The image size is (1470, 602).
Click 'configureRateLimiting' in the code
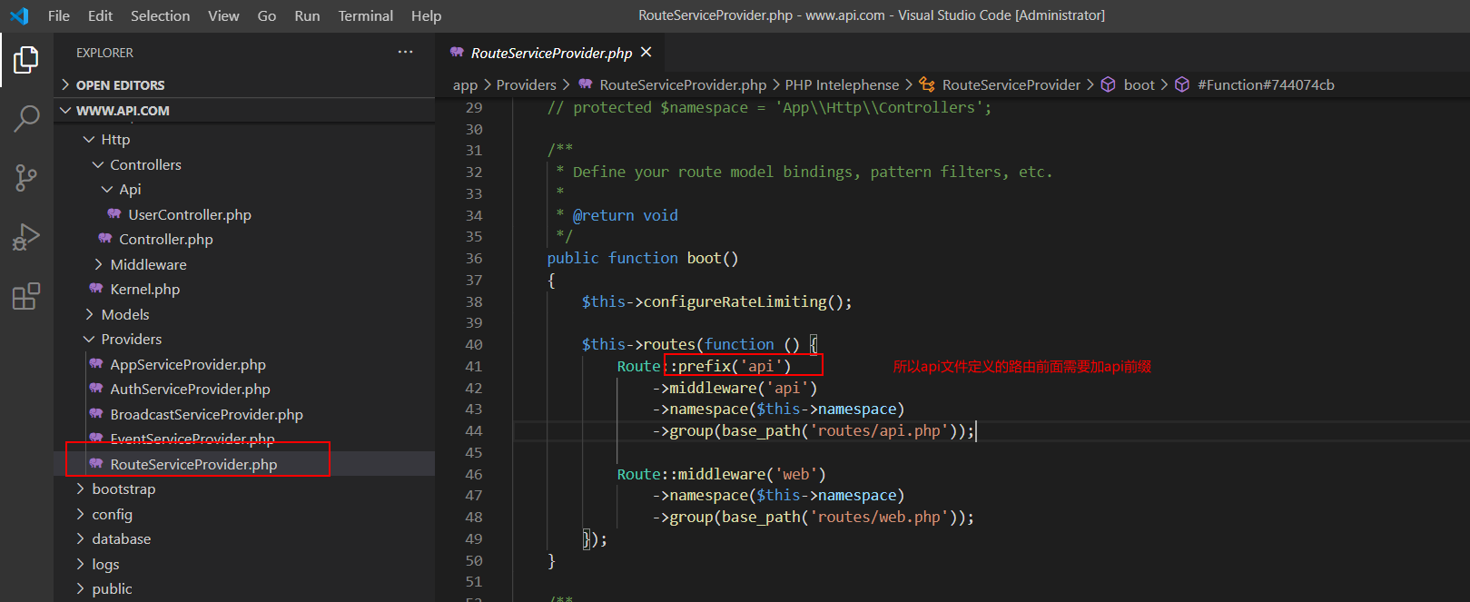tap(735, 301)
